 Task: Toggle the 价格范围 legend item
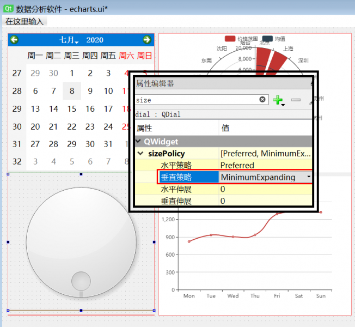(x=237, y=39)
